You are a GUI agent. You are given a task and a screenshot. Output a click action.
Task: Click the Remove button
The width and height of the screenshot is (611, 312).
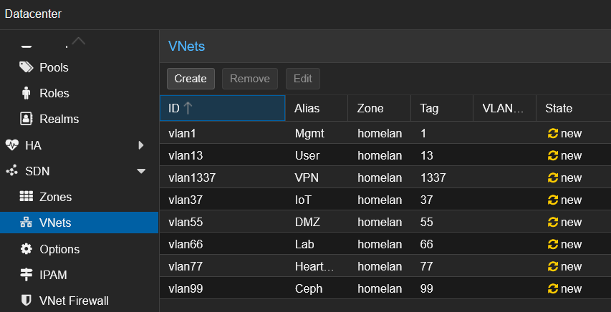click(250, 79)
